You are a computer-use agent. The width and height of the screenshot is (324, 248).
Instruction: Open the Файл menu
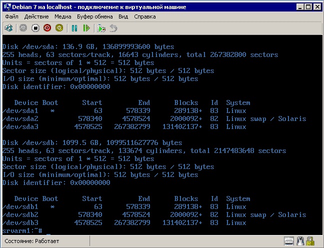(11, 16)
